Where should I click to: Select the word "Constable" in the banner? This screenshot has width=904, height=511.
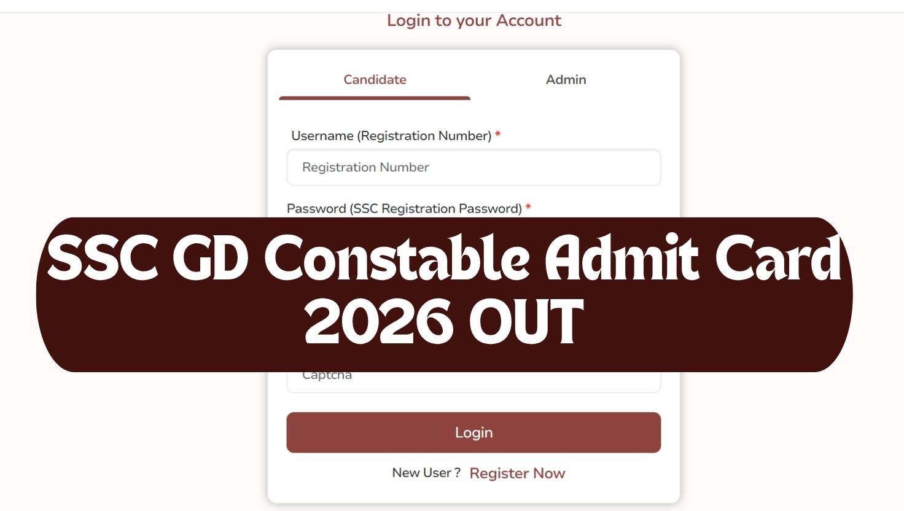point(397,259)
